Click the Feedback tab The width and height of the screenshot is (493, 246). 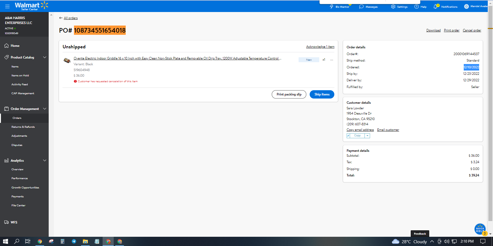(x=420, y=234)
